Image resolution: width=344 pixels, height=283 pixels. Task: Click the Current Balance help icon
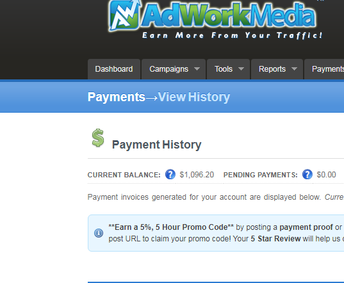coord(170,175)
